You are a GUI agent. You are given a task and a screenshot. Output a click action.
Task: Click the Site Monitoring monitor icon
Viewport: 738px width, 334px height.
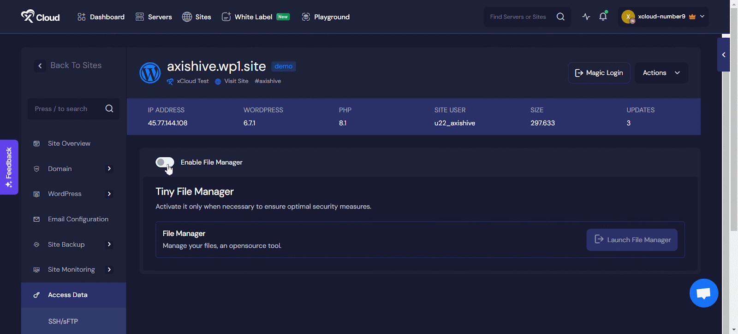[36, 270]
